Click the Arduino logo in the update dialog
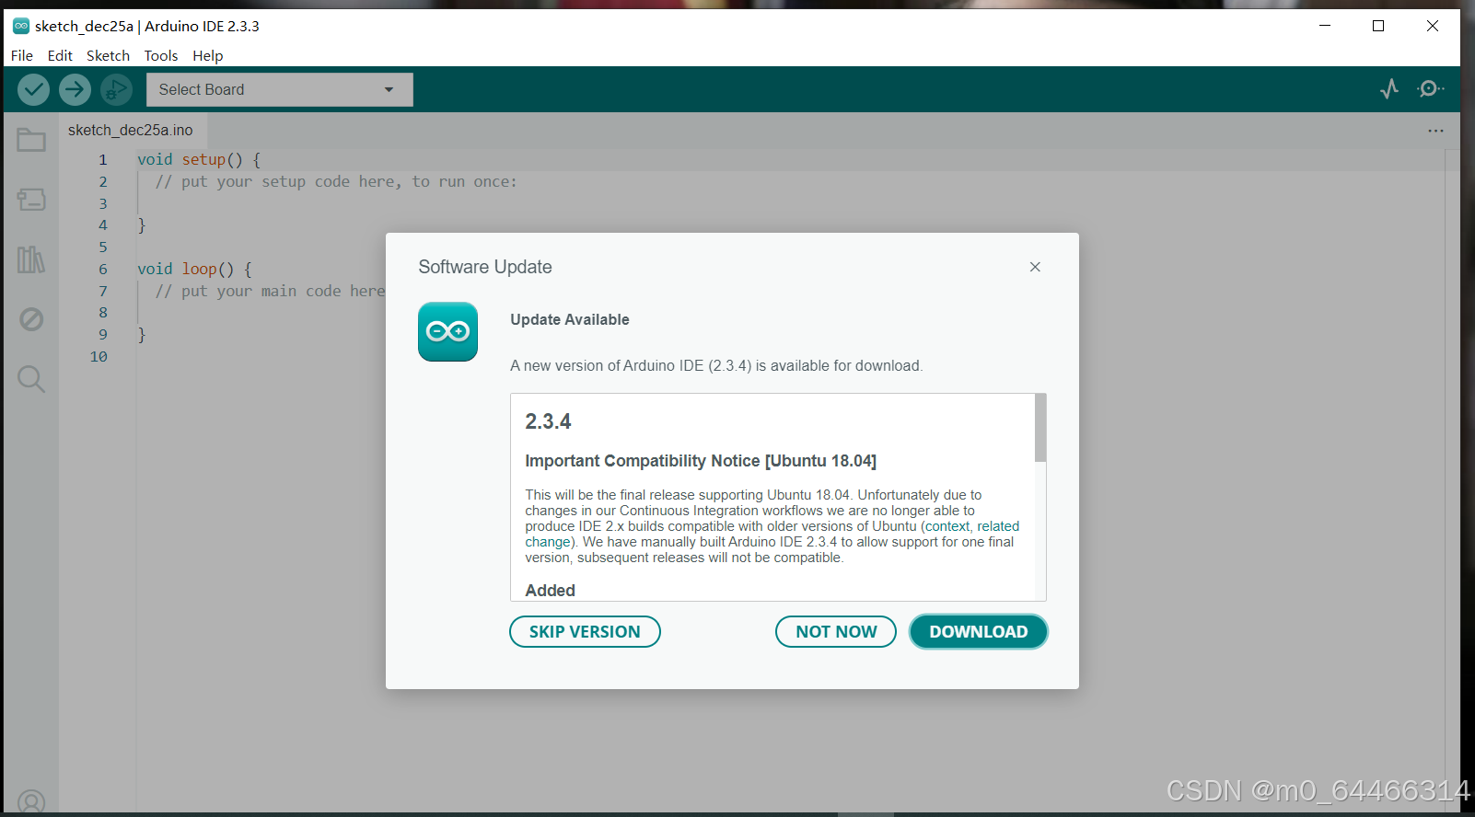Image resolution: width=1475 pixels, height=817 pixels. (x=447, y=331)
